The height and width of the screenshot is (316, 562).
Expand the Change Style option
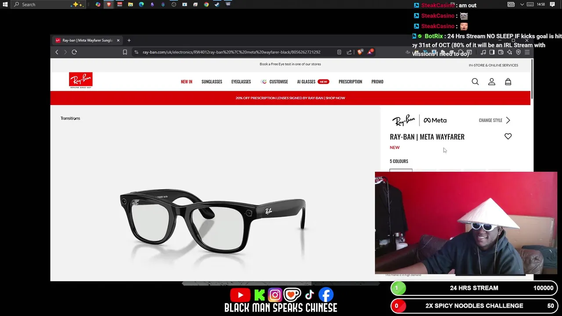pyautogui.click(x=495, y=120)
